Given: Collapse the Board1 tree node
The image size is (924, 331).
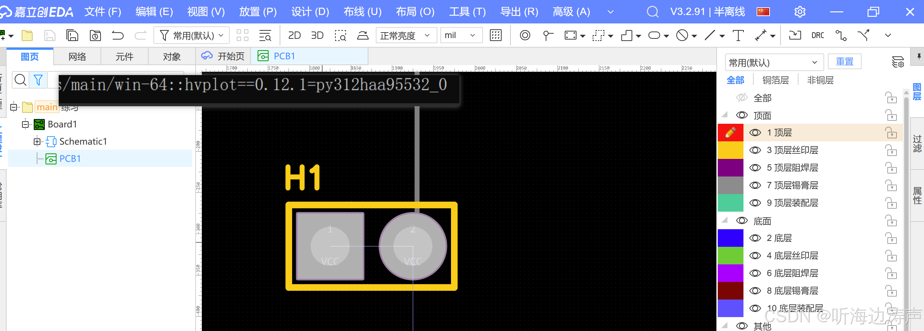Looking at the screenshot, I should coord(25,124).
